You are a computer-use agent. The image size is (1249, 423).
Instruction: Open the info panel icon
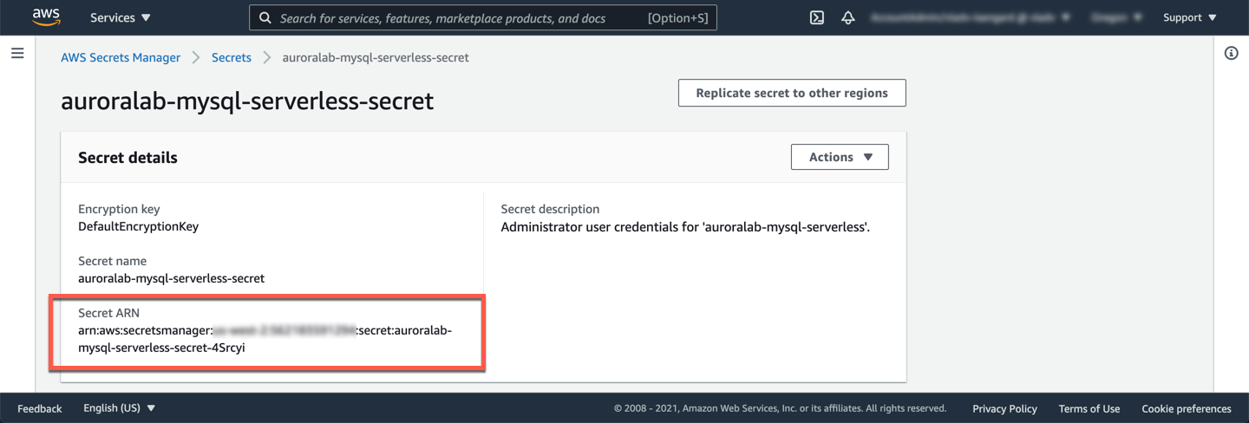pyautogui.click(x=1231, y=54)
